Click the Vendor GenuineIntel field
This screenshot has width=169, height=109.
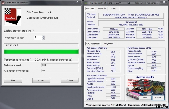coord(131,22)
